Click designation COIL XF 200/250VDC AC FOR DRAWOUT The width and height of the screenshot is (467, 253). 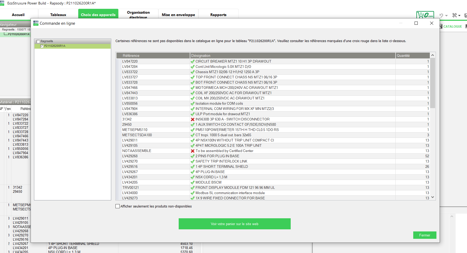point(234,93)
